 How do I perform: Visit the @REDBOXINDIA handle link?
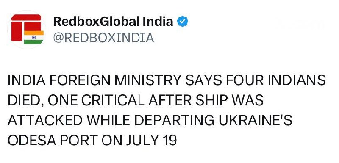click(103, 38)
